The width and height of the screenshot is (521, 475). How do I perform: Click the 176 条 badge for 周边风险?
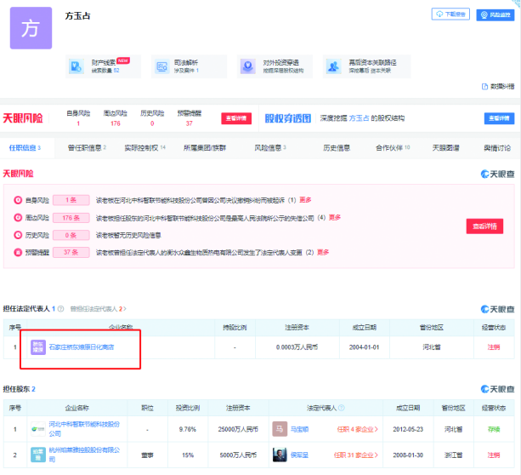[x=71, y=218]
